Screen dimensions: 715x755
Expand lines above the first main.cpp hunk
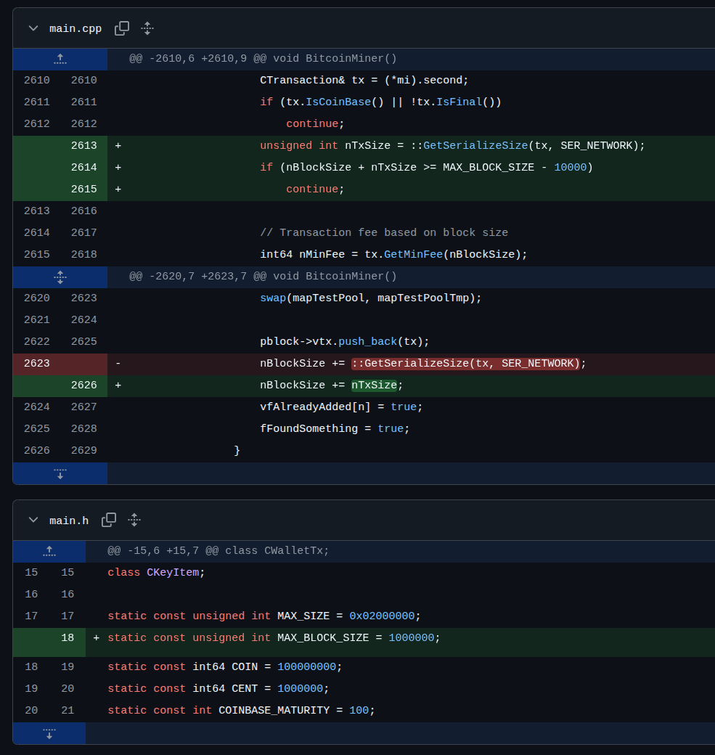pyautogui.click(x=60, y=59)
